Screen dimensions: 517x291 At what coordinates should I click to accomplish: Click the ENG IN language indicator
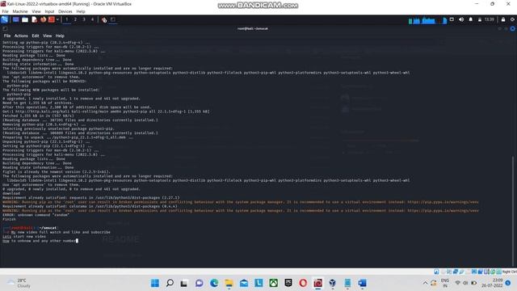(x=445, y=283)
